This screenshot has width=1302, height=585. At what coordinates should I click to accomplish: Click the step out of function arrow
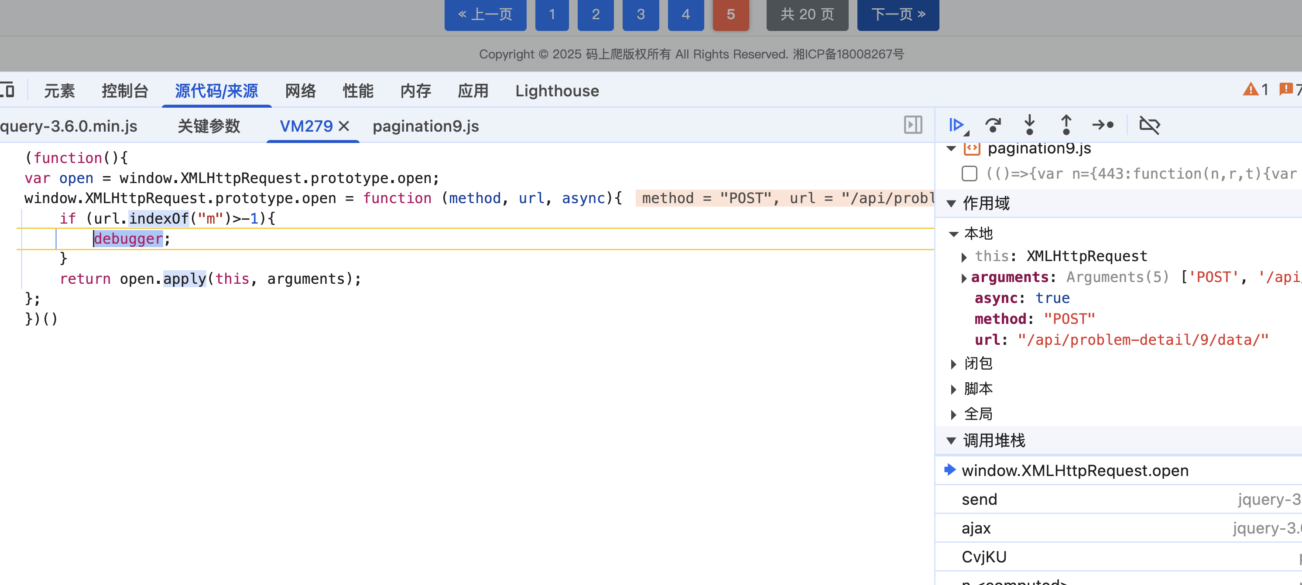click(1066, 125)
